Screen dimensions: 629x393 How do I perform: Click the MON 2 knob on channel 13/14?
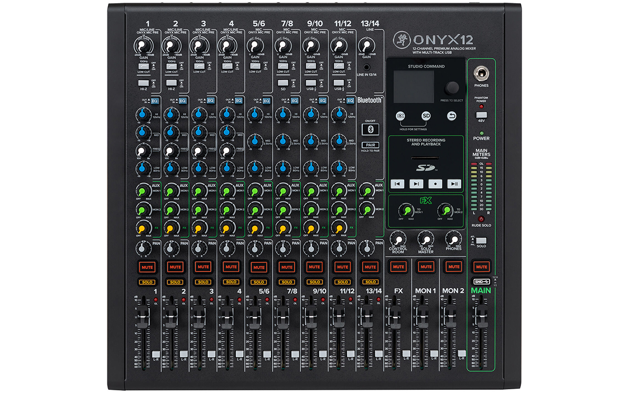pyautogui.click(x=366, y=209)
